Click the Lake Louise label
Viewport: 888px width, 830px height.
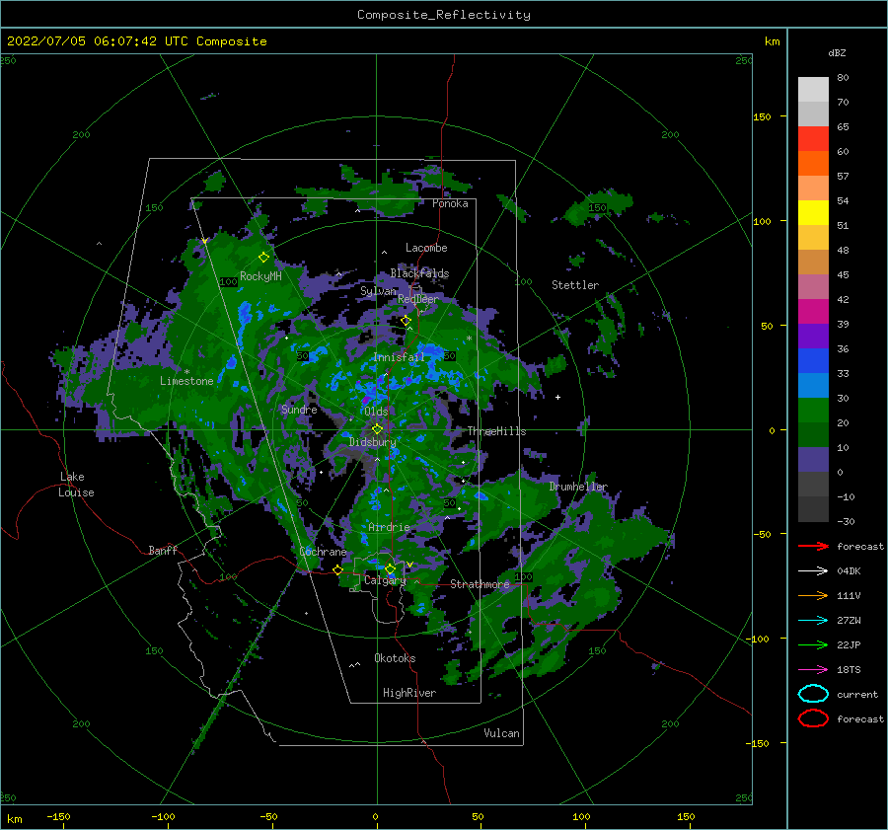point(76,485)
